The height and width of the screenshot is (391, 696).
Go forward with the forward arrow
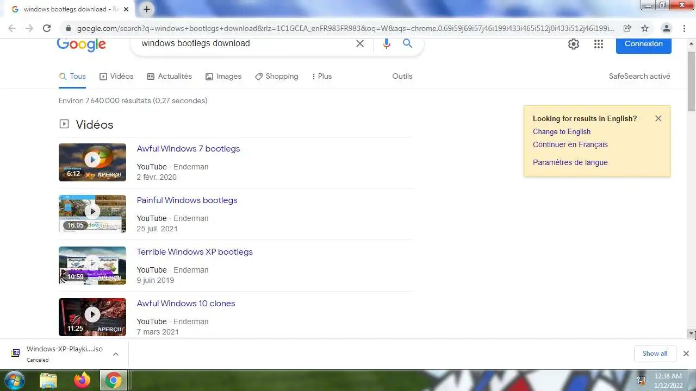click(29, 28)
